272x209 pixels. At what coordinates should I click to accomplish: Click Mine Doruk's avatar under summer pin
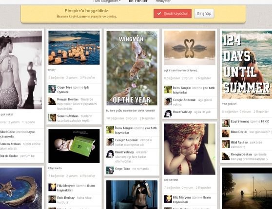(x=226, y=133)
